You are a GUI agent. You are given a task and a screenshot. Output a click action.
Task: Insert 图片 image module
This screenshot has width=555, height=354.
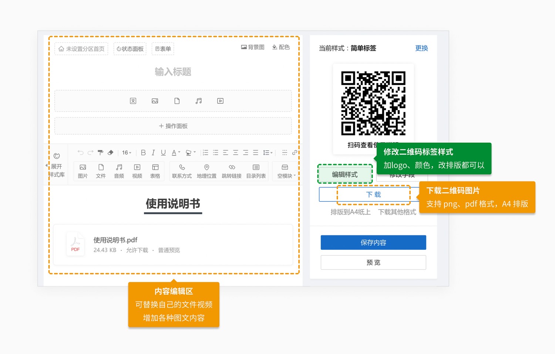pos(83,171)
